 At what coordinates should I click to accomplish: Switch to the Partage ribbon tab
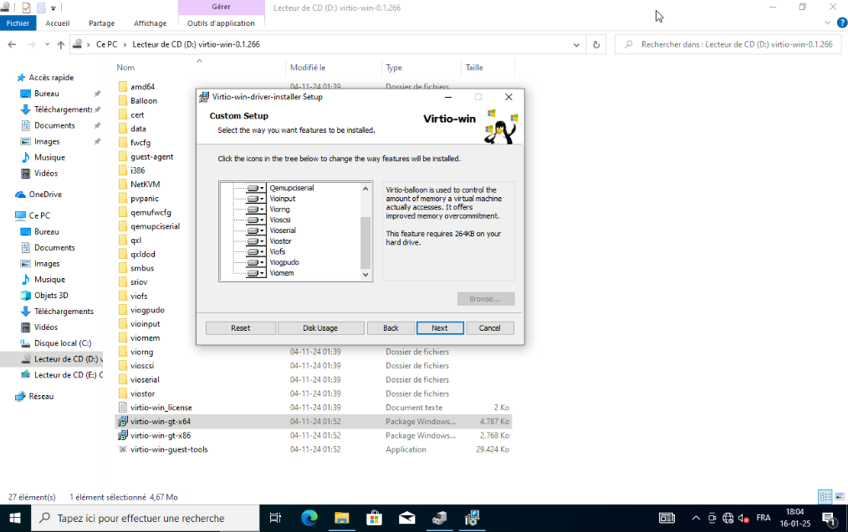(102, 23)
